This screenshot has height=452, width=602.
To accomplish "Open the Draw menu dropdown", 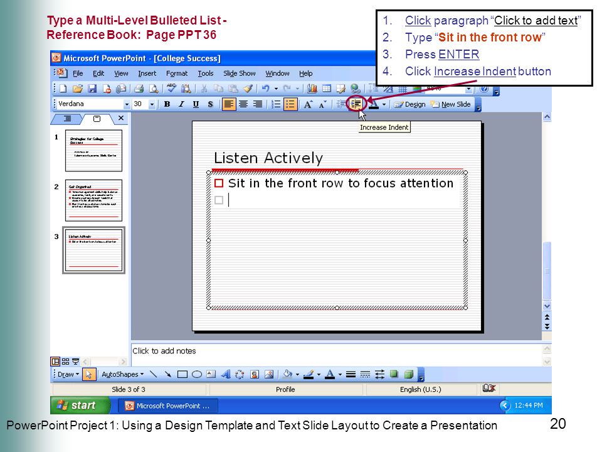I will click(x=68, y=374).
